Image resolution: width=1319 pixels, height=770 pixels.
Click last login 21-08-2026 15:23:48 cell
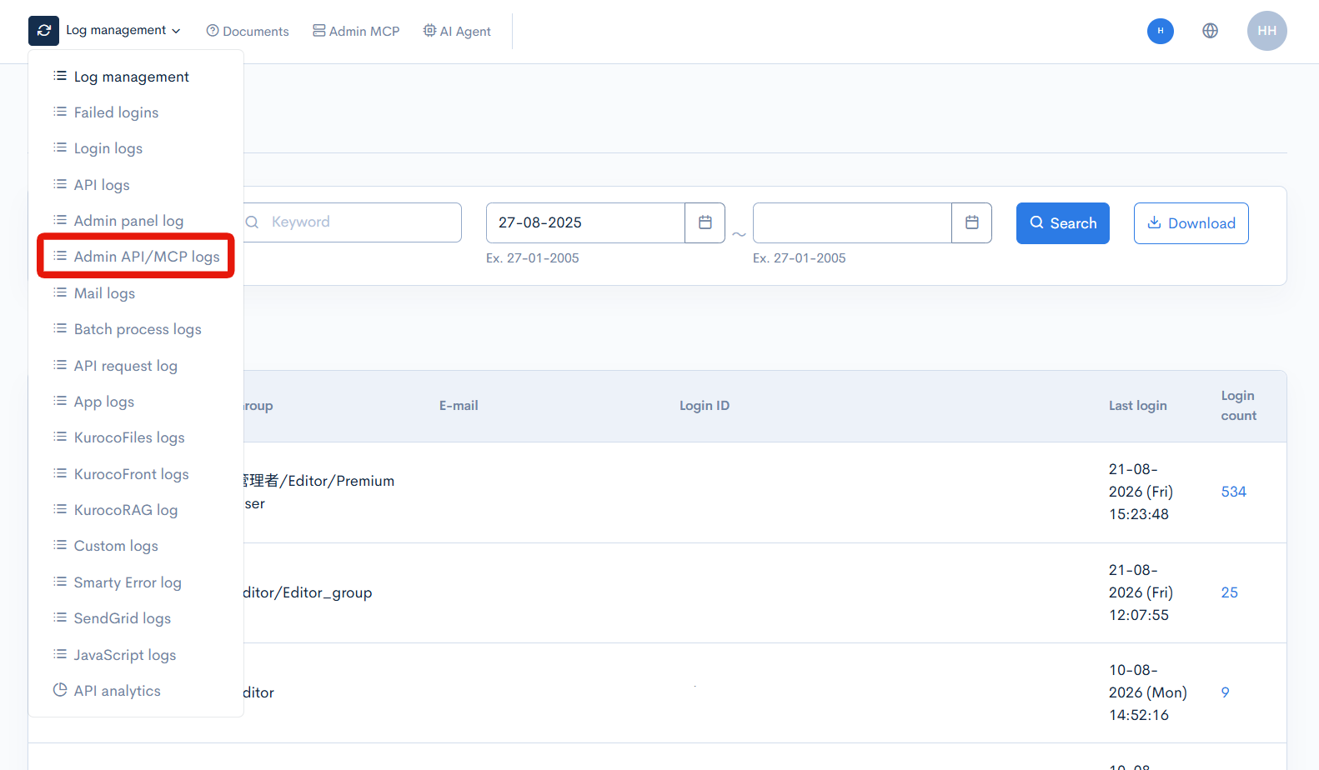(1141, 492)
